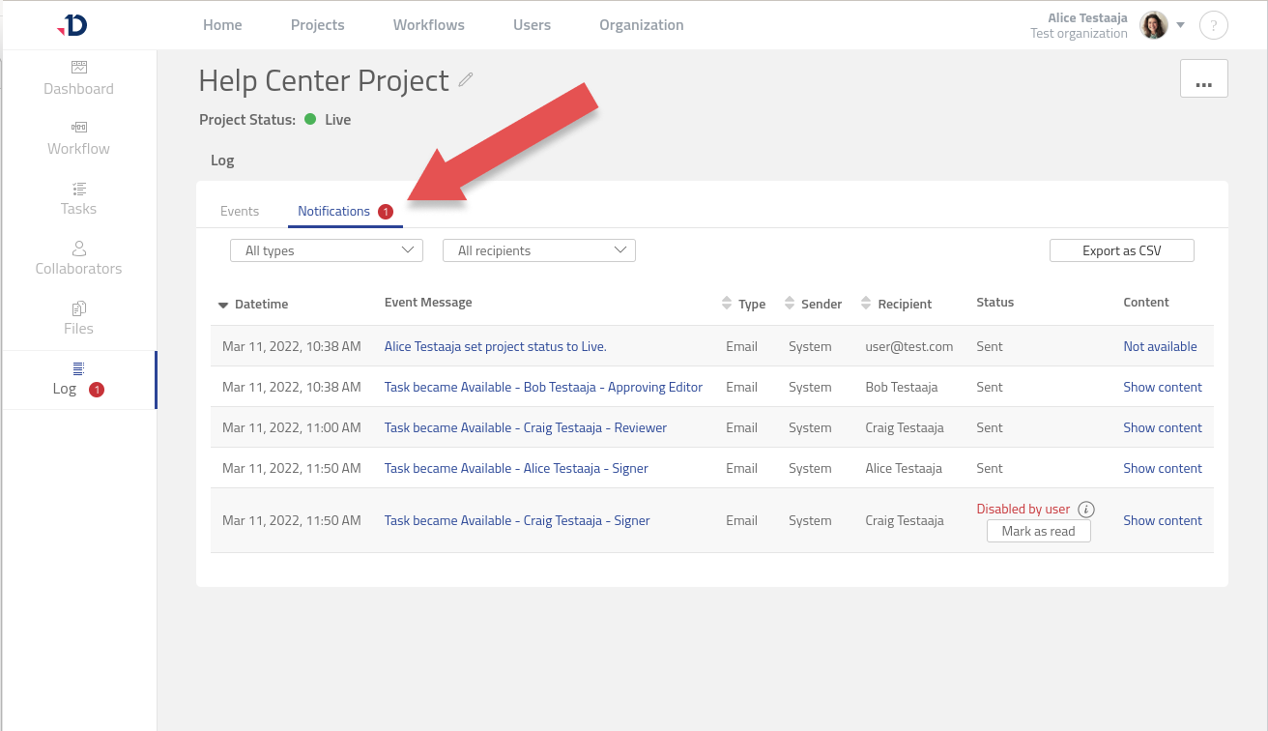Click the Collaborators person icon
This screenshot has width=1268, height=731.
[x=79, y=249]
